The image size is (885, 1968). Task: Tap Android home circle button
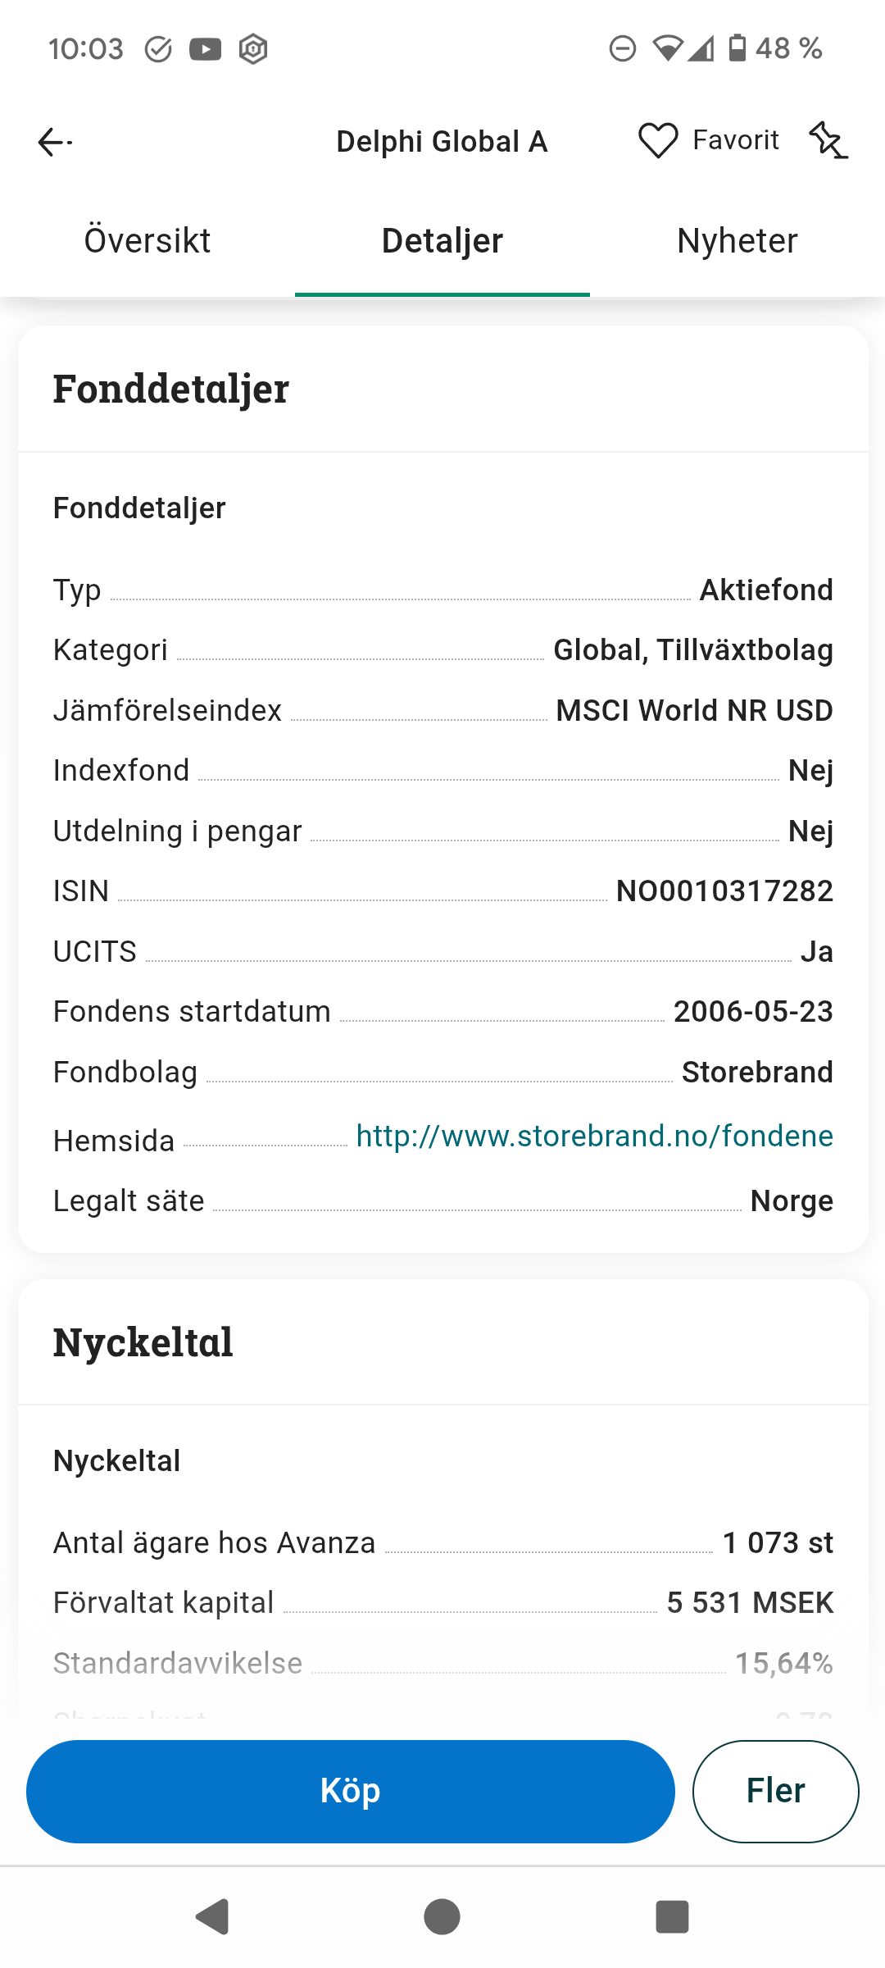(442, 1917)
